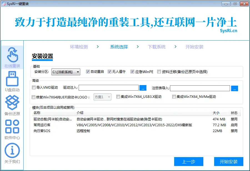The image size is (250, 171).
Task: Open the 关于我们 about us page
Action: 12,153
